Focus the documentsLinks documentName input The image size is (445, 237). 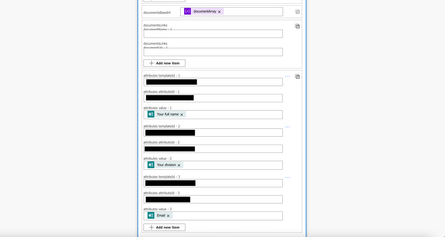213,34
